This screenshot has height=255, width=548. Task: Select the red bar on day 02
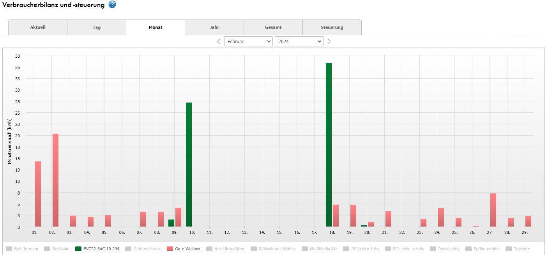[x=55, y=180]
